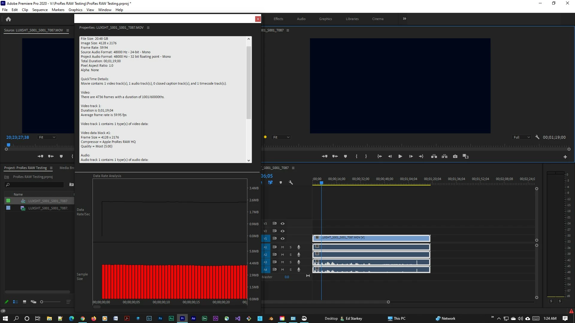Open Premiere Pro from Windows taskbar
This screenshot has height=323, width=575.
[x=182, y=319]
